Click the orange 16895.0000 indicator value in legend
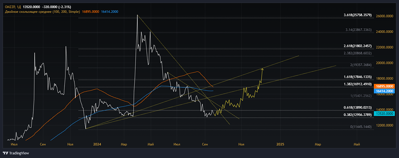Image resolution: width=399 pixels, height=158 pixels. (x=91, y=12)
